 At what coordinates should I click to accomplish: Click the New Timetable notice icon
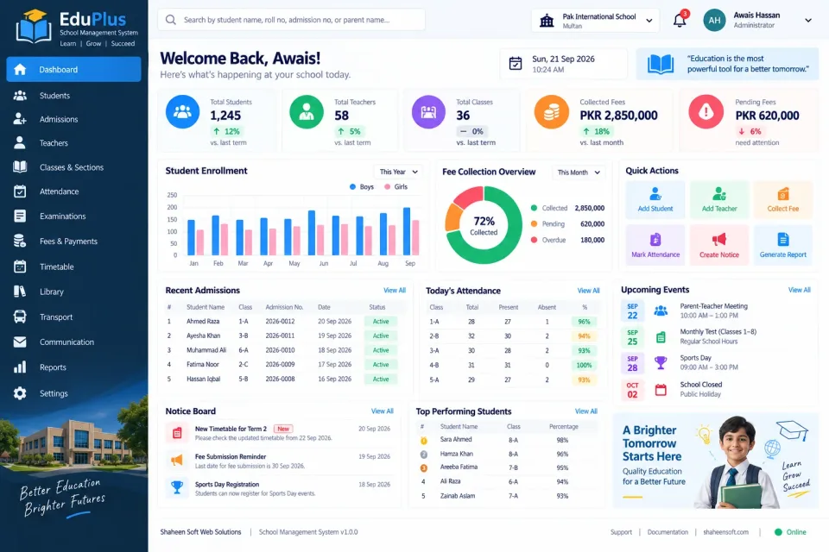[x=177, y=433]
